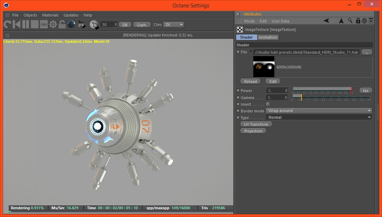Stop the render with the square icon
Viewport: 382px width, 217px height.
tap(34, 25)
